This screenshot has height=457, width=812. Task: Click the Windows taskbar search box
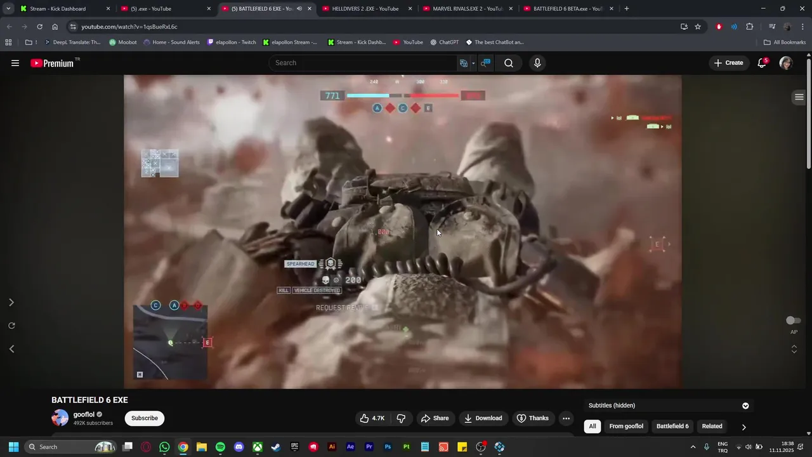pos(70,447)
